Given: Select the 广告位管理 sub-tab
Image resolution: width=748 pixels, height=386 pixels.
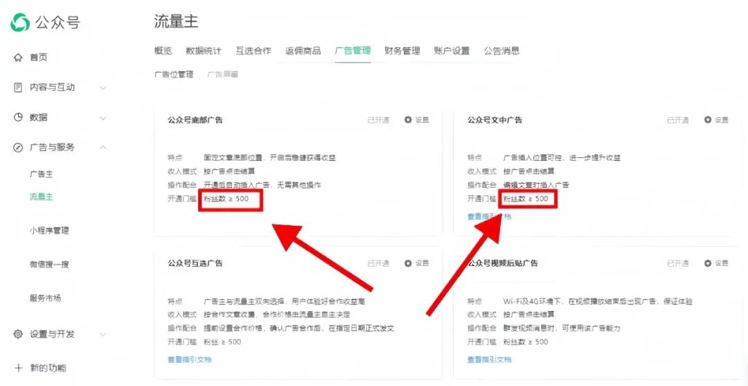Looking at the screenshot, I should (x=174, y=74).
